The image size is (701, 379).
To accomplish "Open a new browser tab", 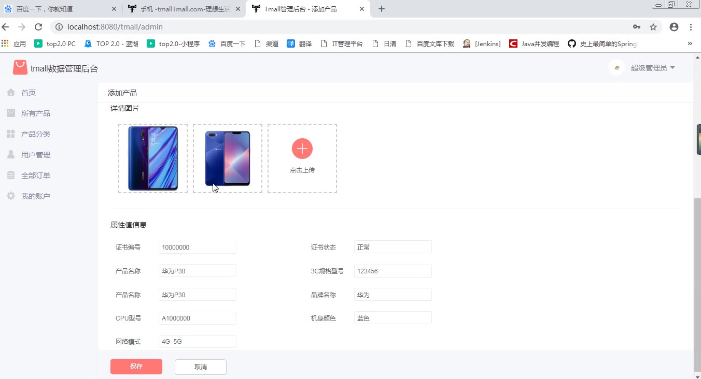I will click(x=382, y=9).
